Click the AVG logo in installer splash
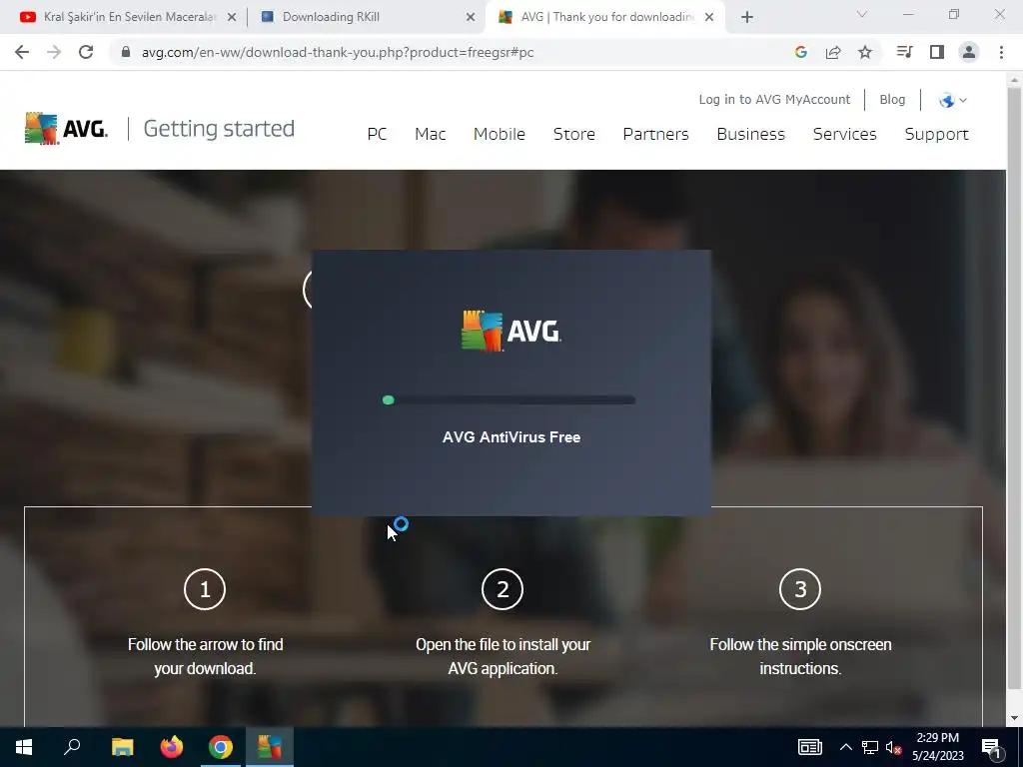The height and width of the screenshot is (767, 1023). 511,332
